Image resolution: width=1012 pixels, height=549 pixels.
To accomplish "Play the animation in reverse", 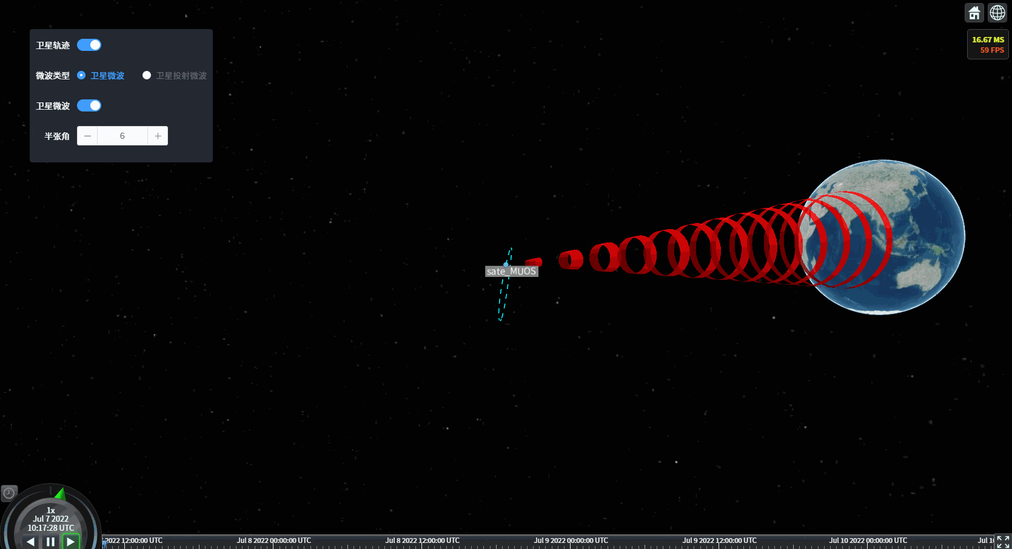I will pos(31,542).
